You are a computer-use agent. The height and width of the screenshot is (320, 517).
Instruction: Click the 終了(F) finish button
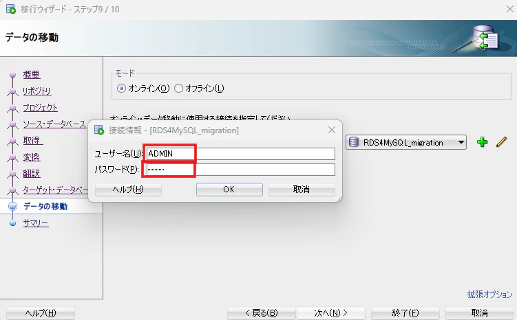tap(405, 312)
